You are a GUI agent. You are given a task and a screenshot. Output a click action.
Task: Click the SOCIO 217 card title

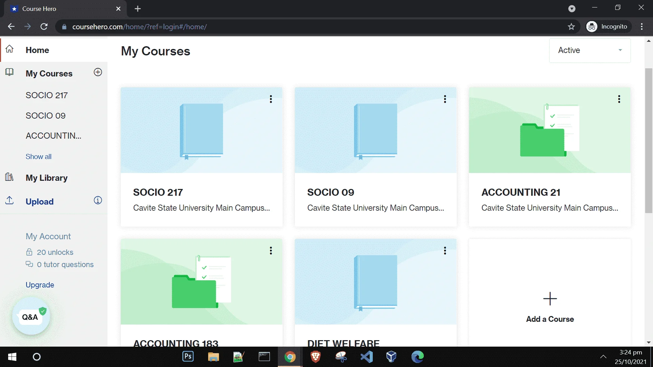158,192
